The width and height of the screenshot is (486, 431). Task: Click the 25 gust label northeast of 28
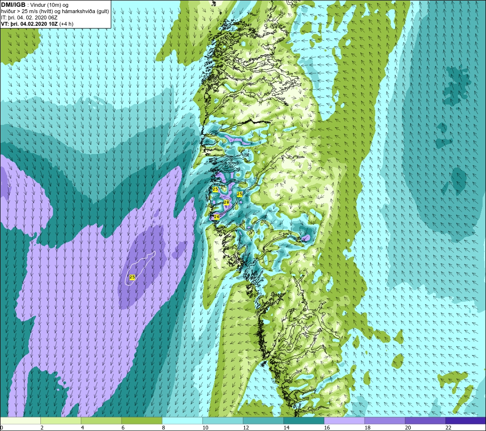point(239,194)
